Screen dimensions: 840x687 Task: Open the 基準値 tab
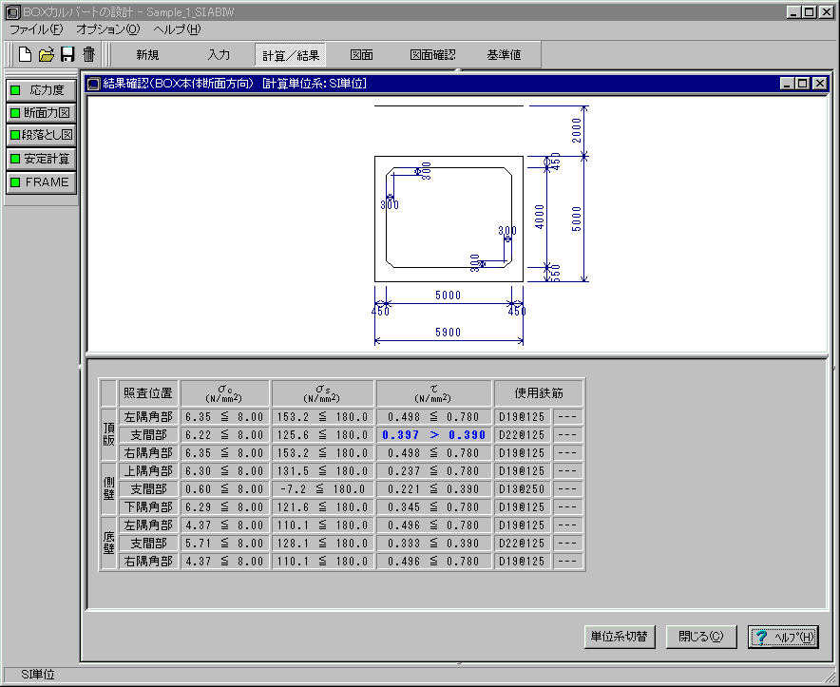pyautogui.click(x=504, y=55)
